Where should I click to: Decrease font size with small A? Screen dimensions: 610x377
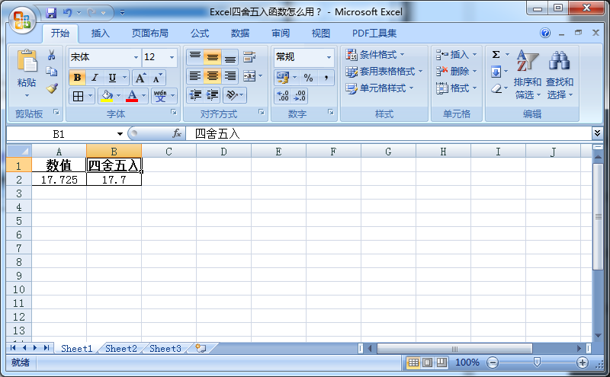[x=157, y=78]
